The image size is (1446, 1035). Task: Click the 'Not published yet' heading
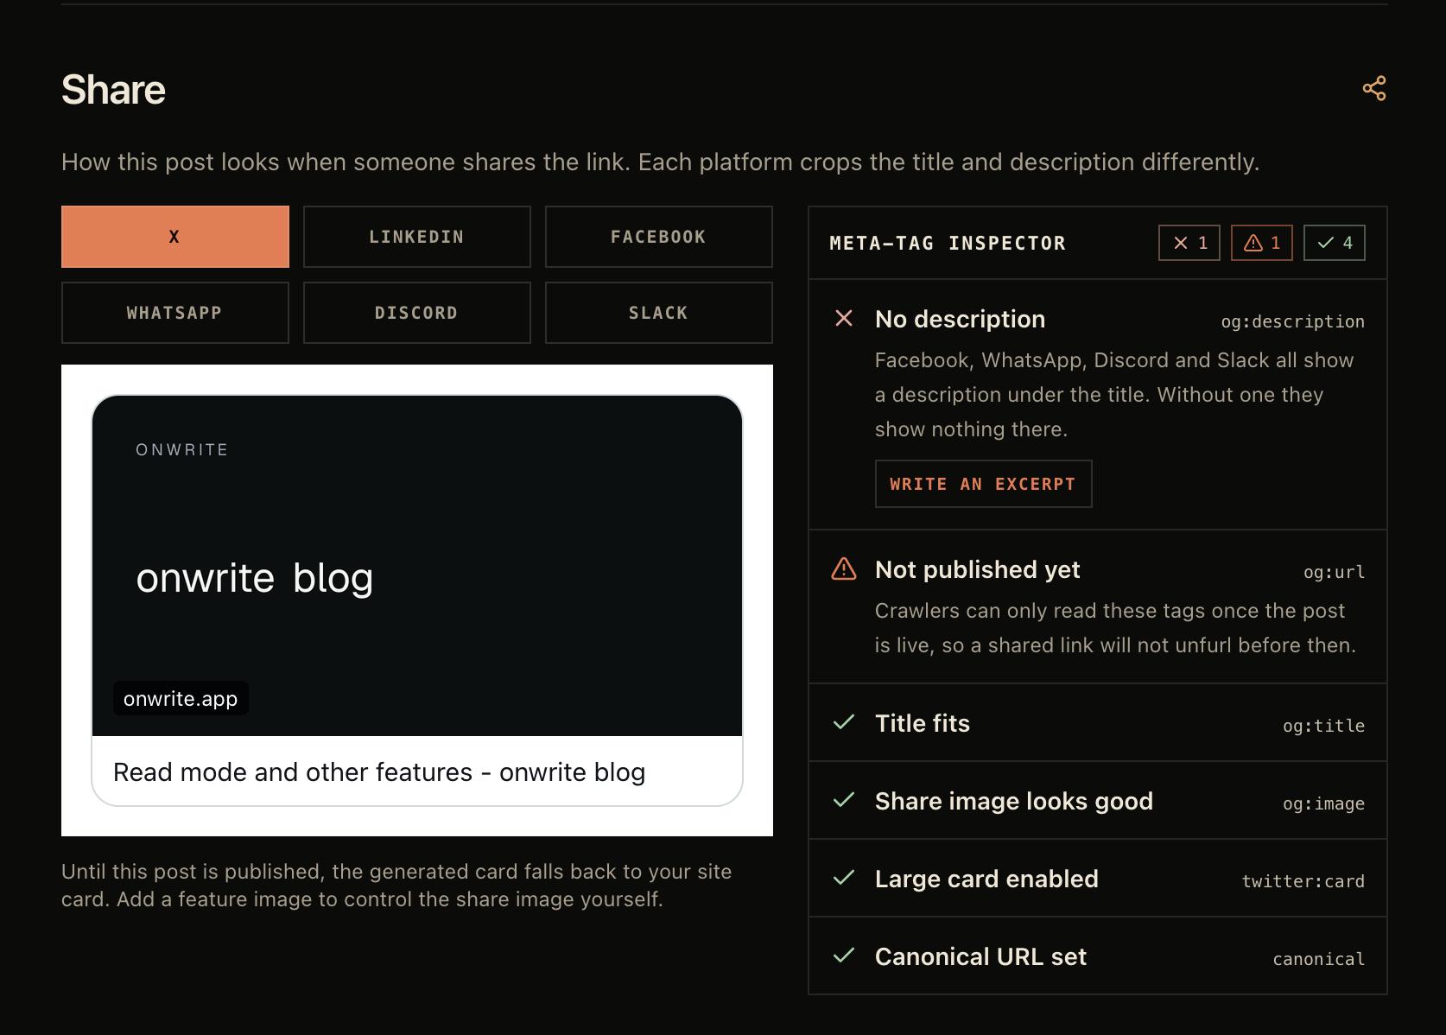[977, 569]
